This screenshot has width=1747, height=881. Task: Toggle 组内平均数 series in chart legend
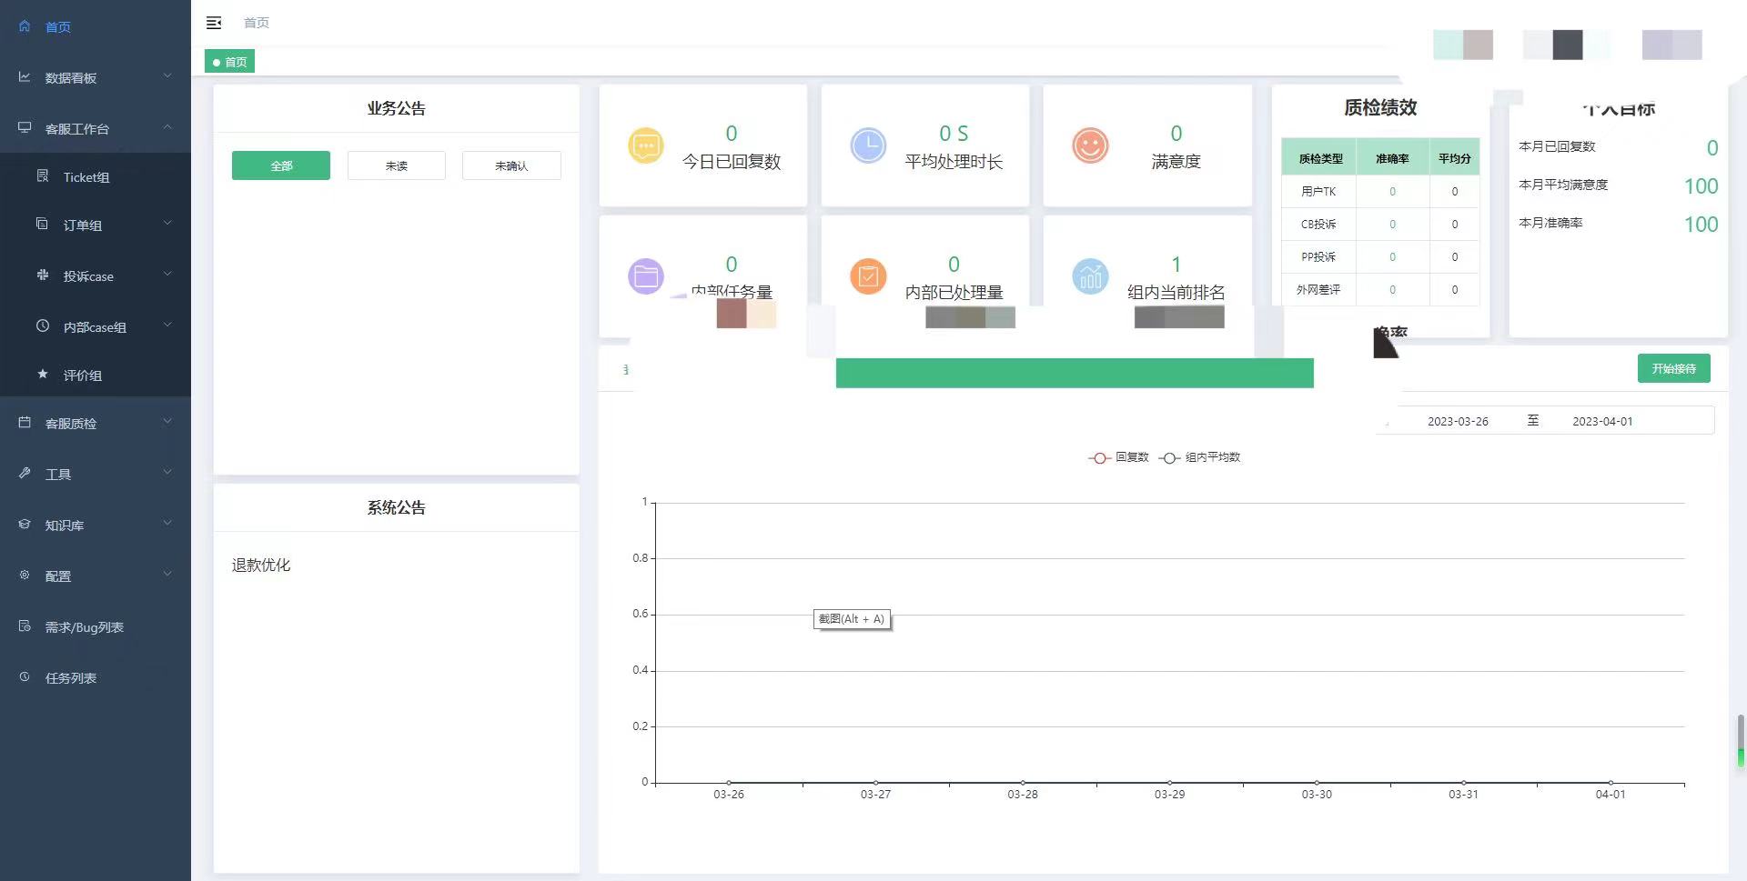click(1200, 457)
